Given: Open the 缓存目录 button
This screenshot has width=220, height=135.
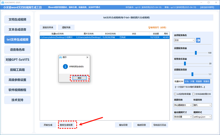Looking at the screenshot, I should pyautogui.click(x=123, y=125).
